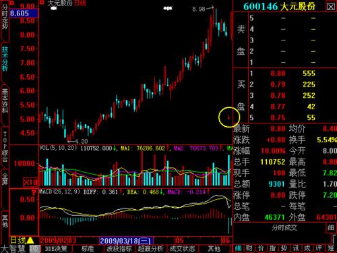Click the 总额 value 9301
The height and width of the screenshot is (253, 337).
tap(277, 184)
